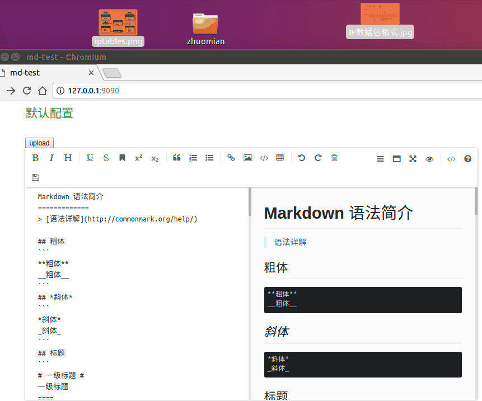This screenshot has width=482, height=401.
Task: Click the upload button
Action: click(x=39, y=143)
